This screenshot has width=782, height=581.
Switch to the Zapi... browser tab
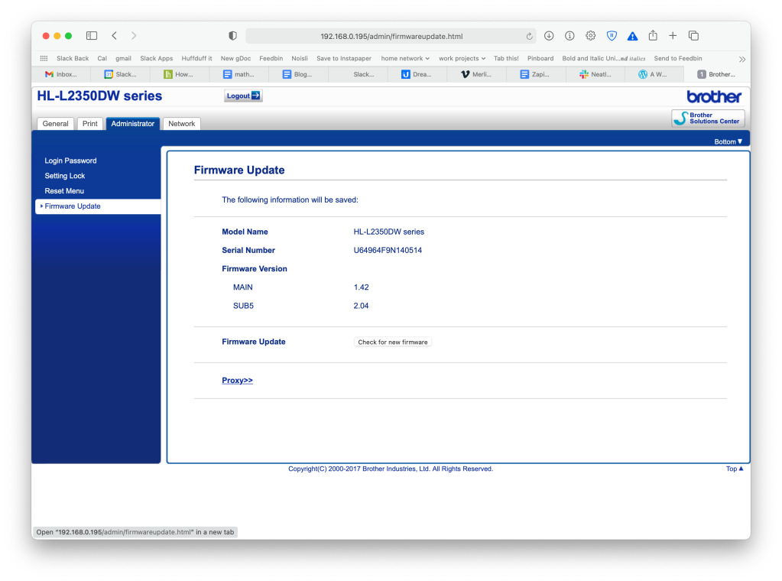pos(535,74)
